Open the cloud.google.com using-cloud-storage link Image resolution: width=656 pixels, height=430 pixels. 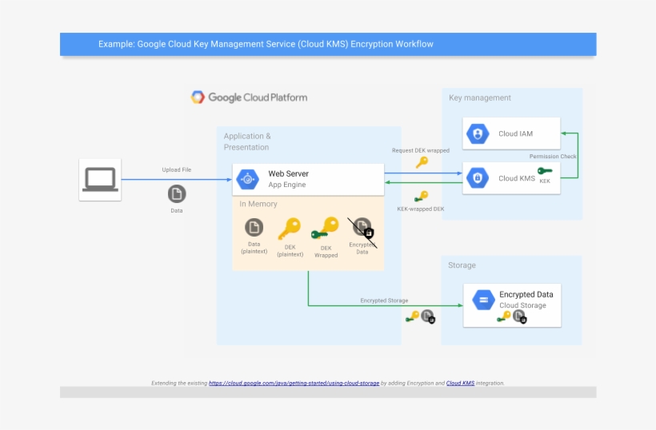pyautogui.click(x=294, y=384)
